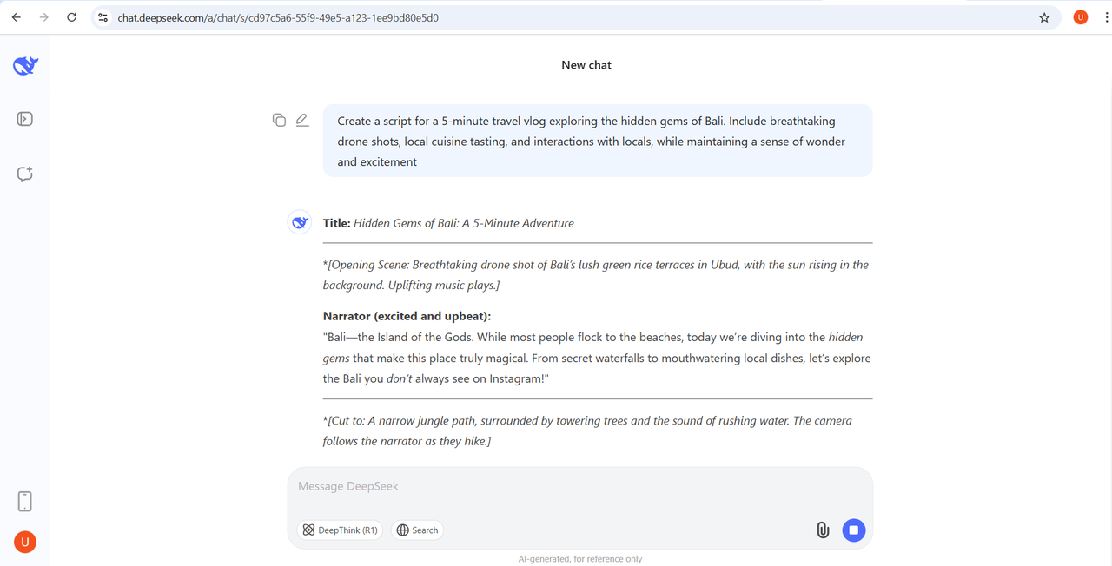The height and width of the screenshot is (566, 1112).
Task: View site information icon in address bar
Action: pos(103,17)
